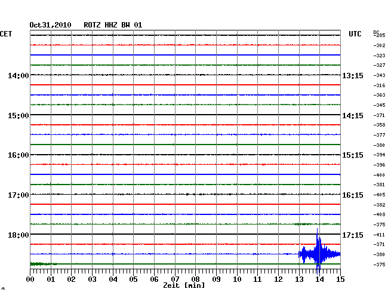Click the station title ROTZ HHZ BW 01
Image resolution: width=388 pixels, height=295 pixels.
click(113, 25)
